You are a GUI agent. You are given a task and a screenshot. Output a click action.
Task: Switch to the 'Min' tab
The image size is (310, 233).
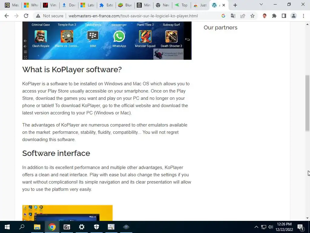(144, 5)
